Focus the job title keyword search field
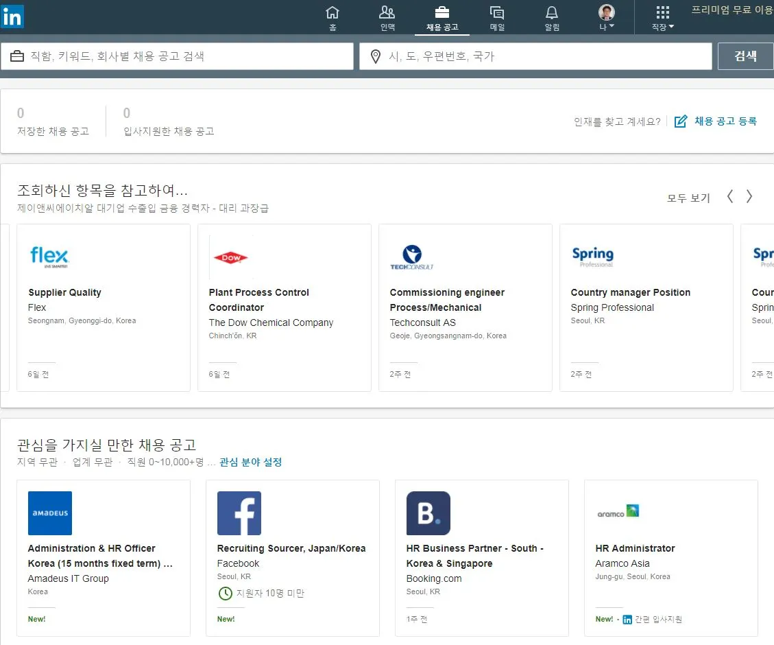The width and height of the screenshot is (774, 645). [177, 56]
